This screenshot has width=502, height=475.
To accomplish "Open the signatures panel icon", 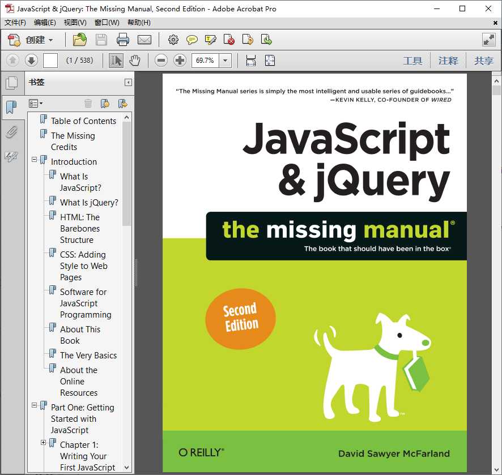I will pyautogui.click(x=11, y=156).
